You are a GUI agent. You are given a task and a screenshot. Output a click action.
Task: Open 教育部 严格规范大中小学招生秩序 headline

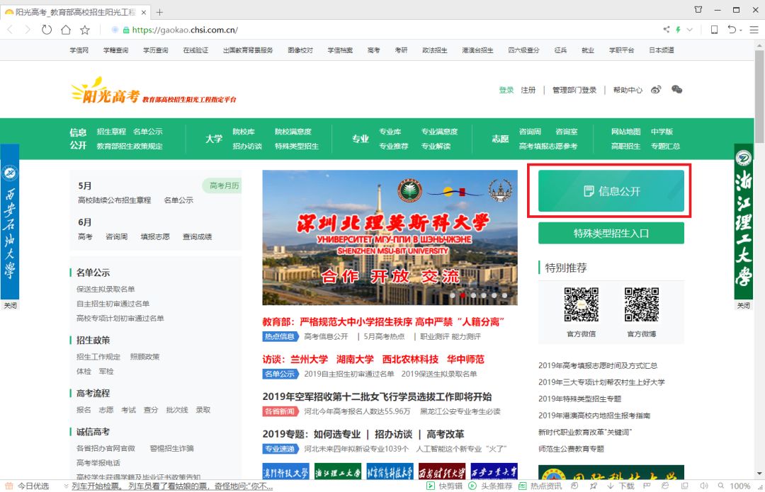383,322
